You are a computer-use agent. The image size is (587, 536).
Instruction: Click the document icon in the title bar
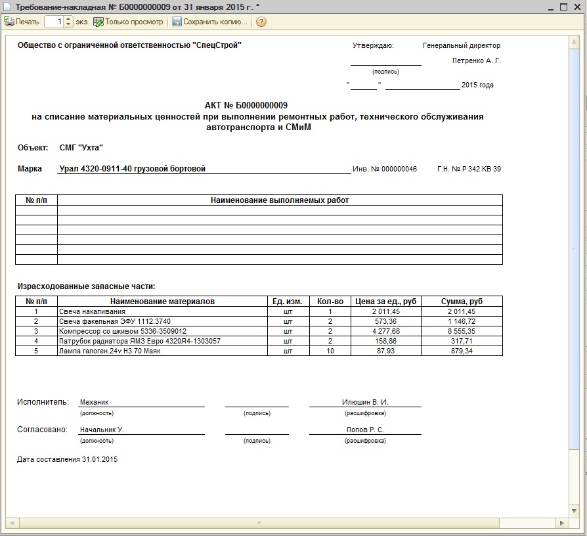click(x=7, y=6)
